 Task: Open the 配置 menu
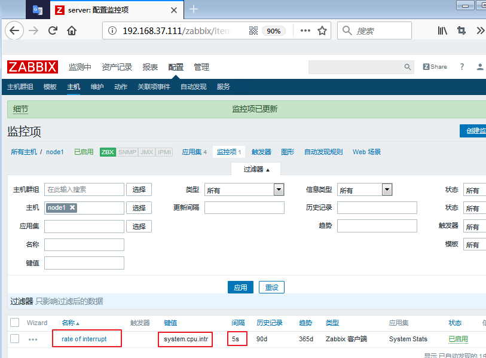pos(176,67)
